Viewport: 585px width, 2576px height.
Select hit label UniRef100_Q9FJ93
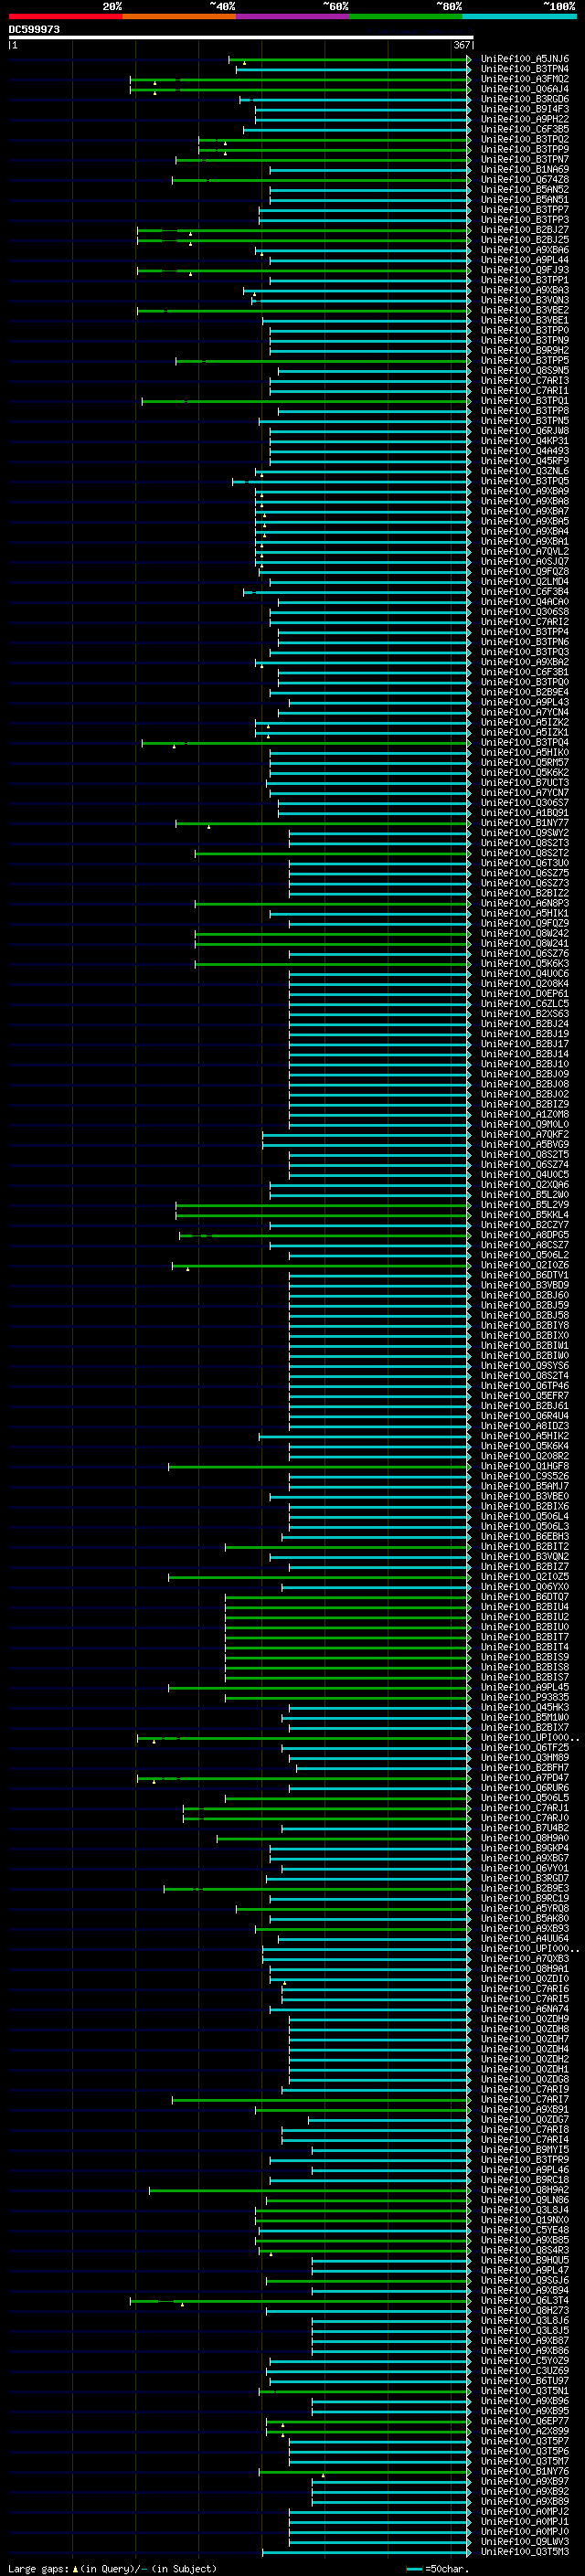pyautogui.click(x=524, y=270)
